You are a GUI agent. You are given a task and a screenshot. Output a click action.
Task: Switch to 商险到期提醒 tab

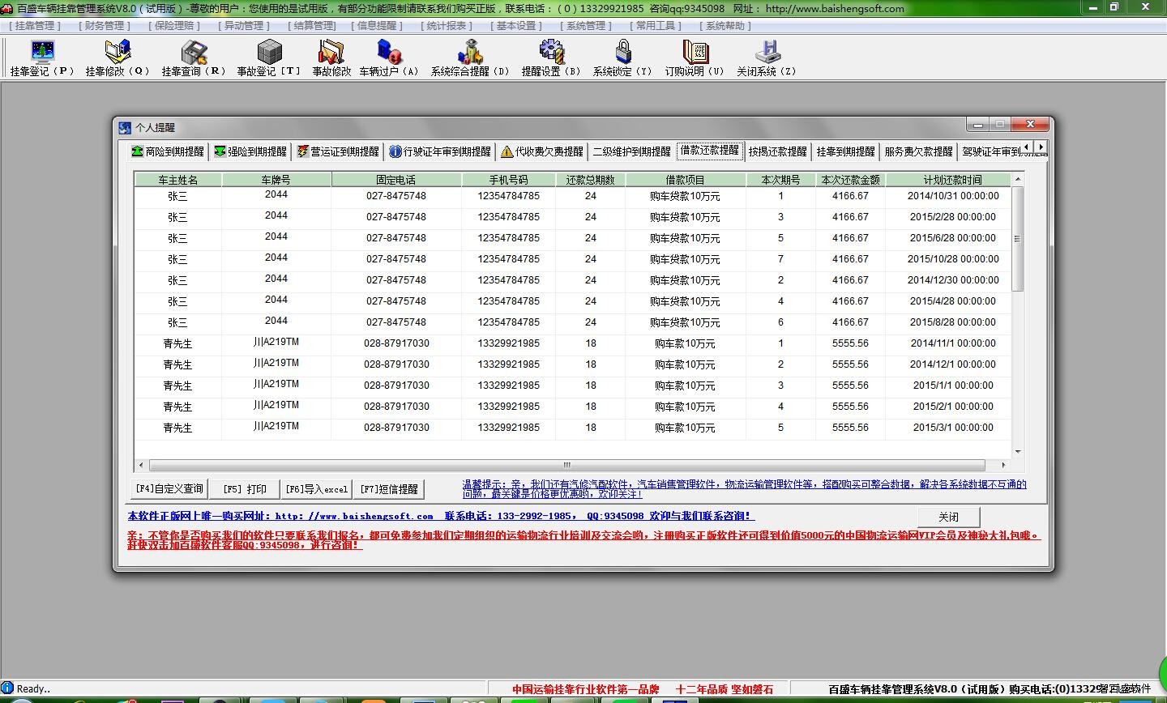(168, 151)
